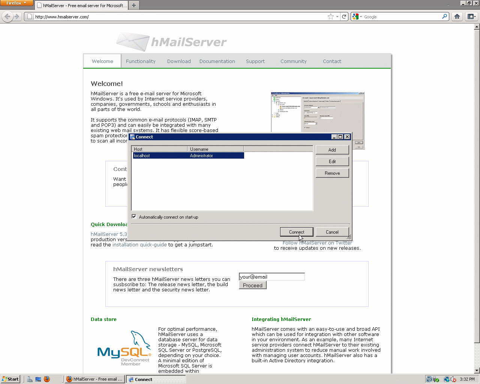
Task: Cancel the Connect dialog
Action: tap(332, 232)
